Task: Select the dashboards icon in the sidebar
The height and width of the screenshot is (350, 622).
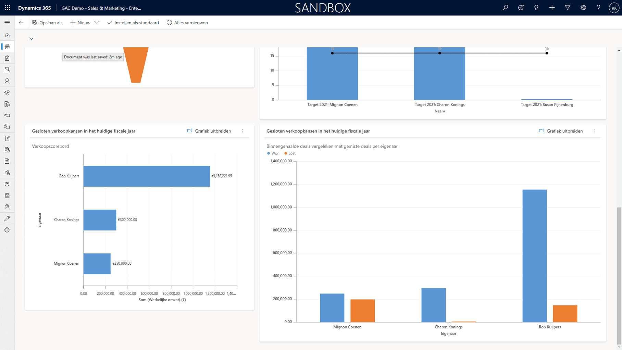Action: pos(7,47)
